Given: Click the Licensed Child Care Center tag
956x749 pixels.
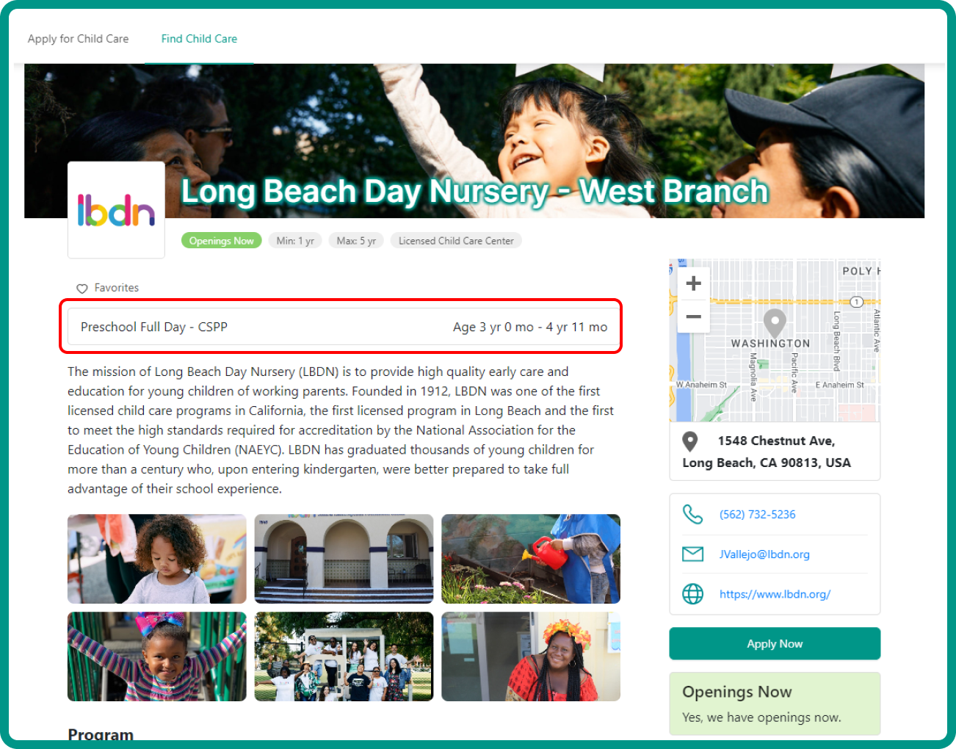Looking at the screenshot, I should tap(456, 241).
